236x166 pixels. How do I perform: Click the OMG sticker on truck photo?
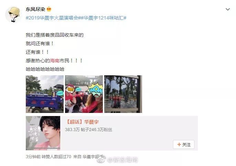click(60, 93)
